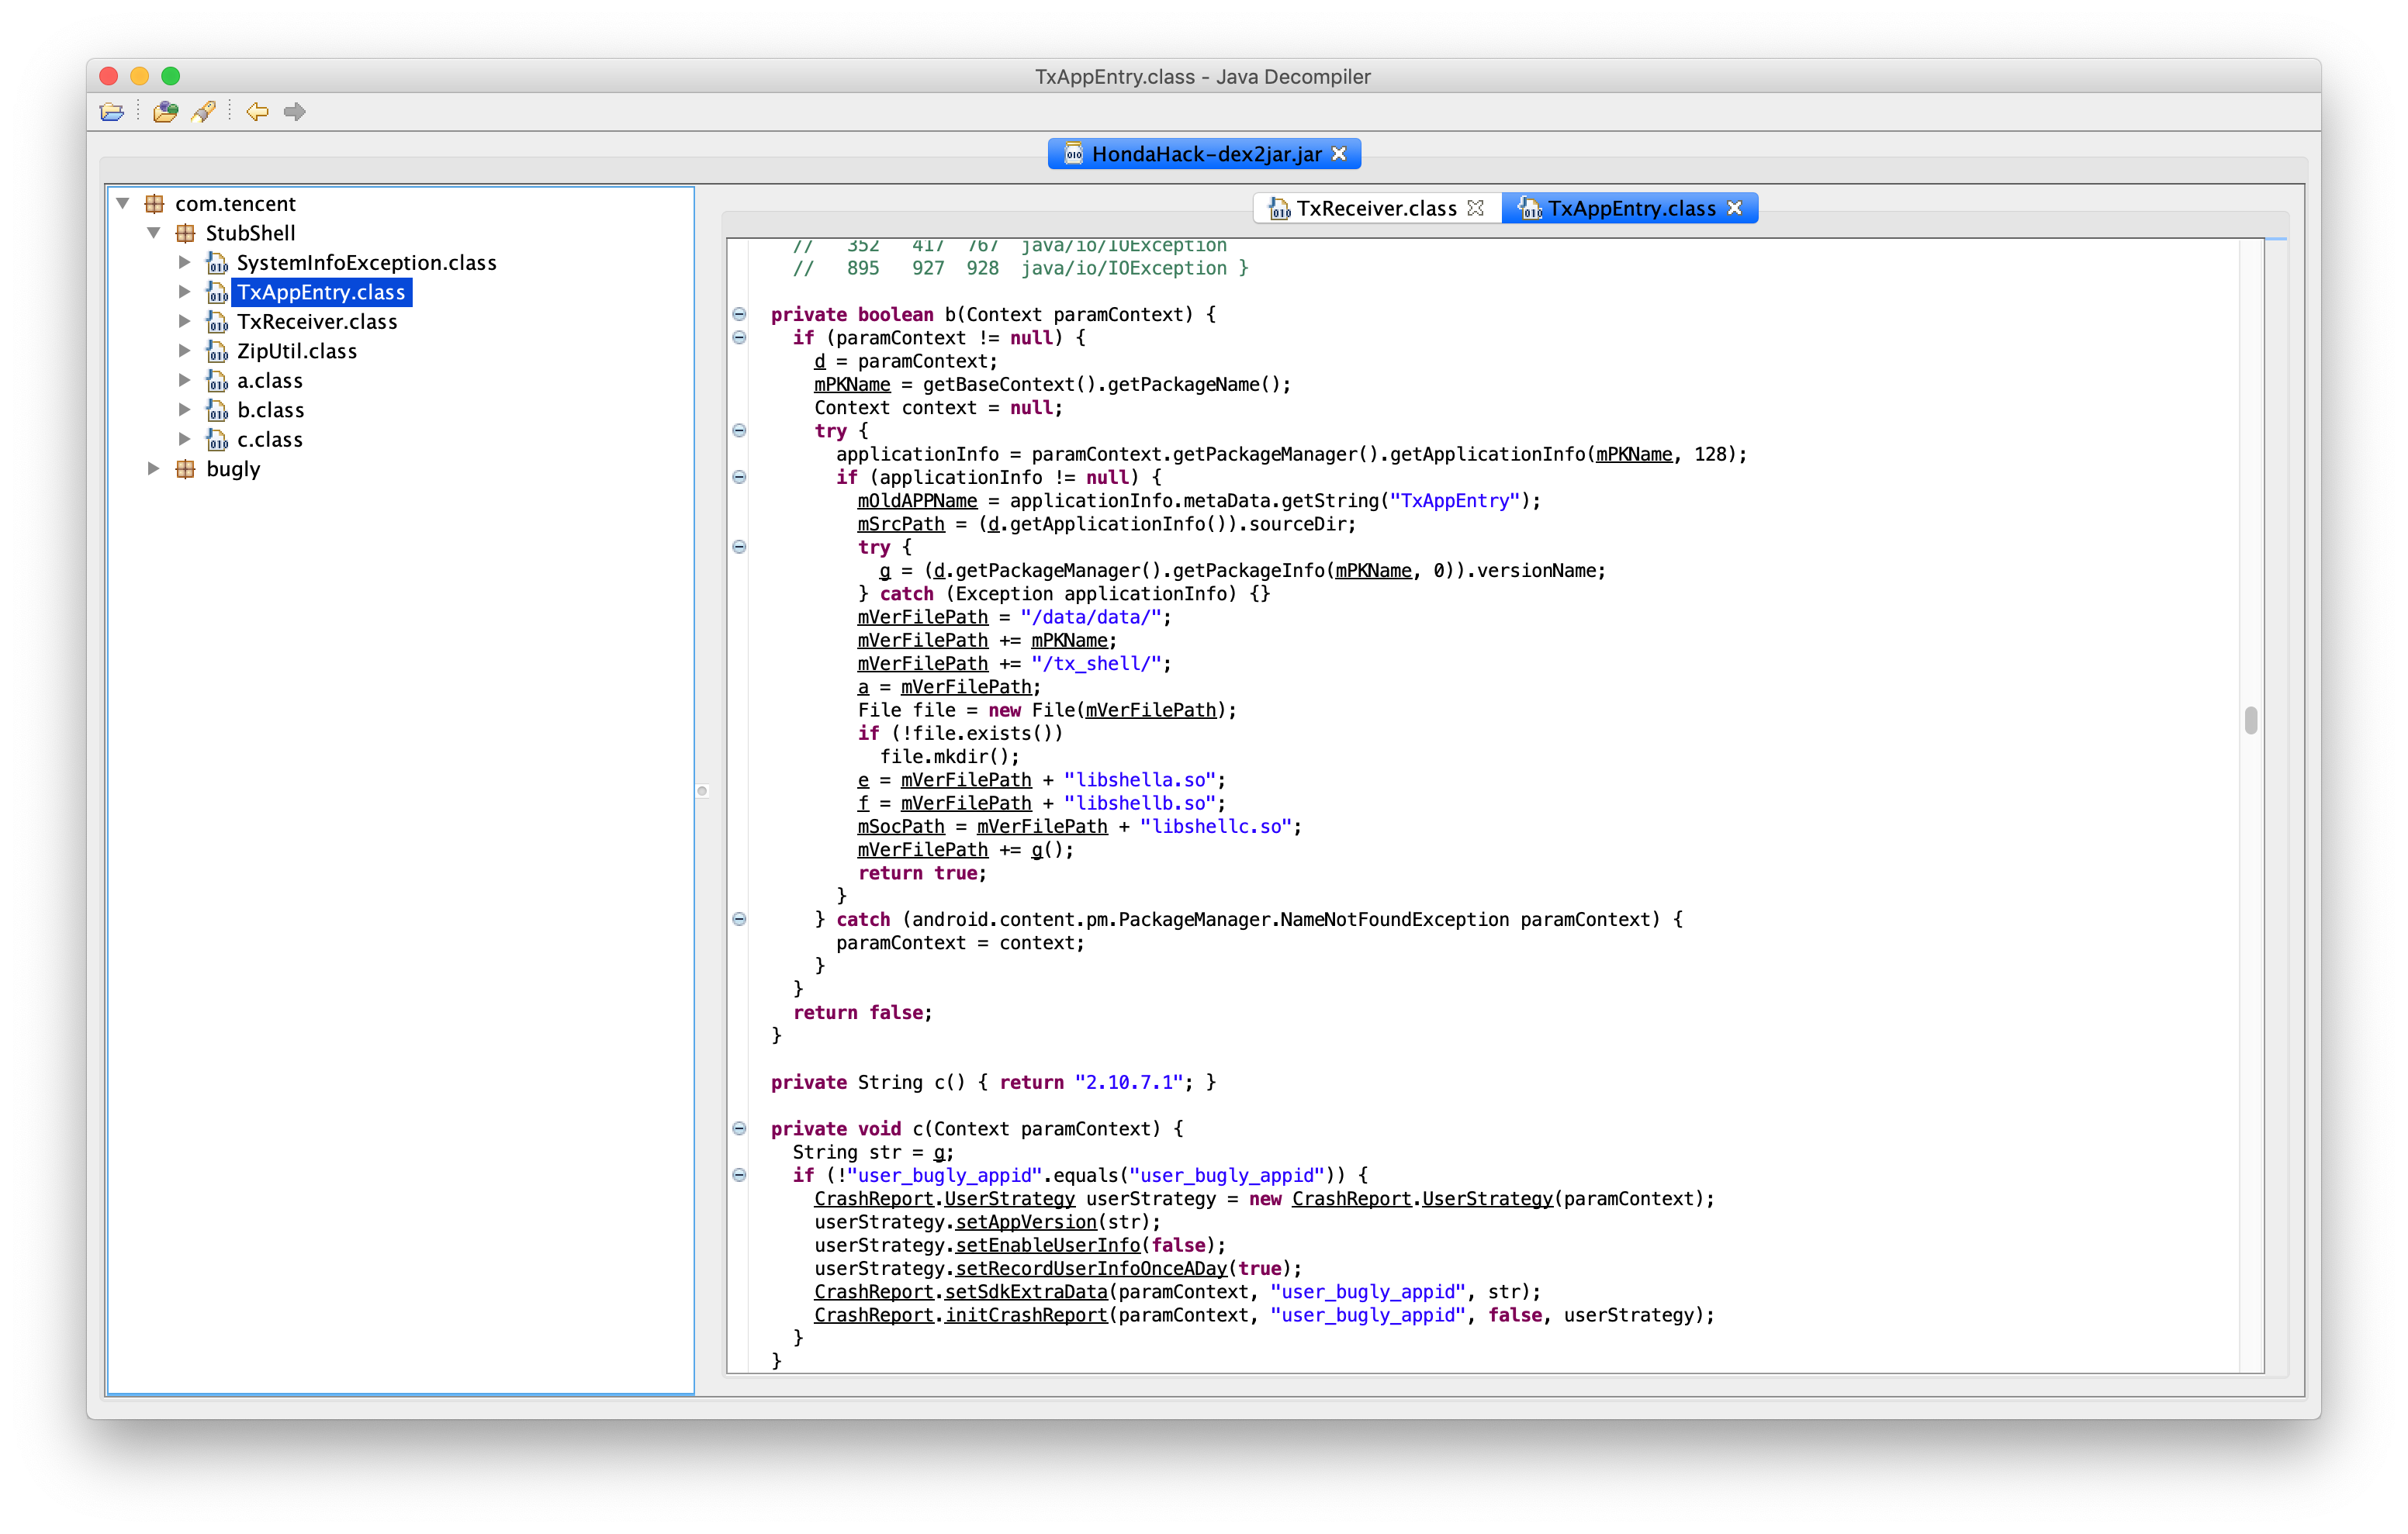Image resolution: width=2408 pixels, height=1534 pixels.
Task: Select SystemInfoException.class in the tree
Action: click(366, 263)
